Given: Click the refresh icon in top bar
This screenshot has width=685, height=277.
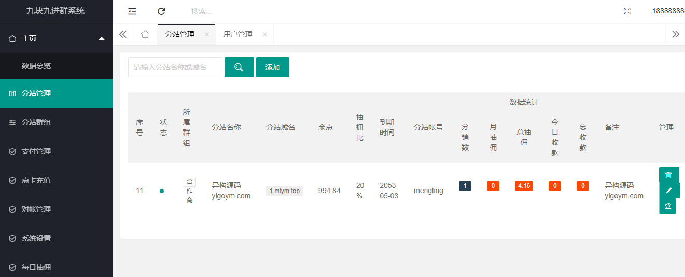Looking at the screenshot, I should coord(161,11).
